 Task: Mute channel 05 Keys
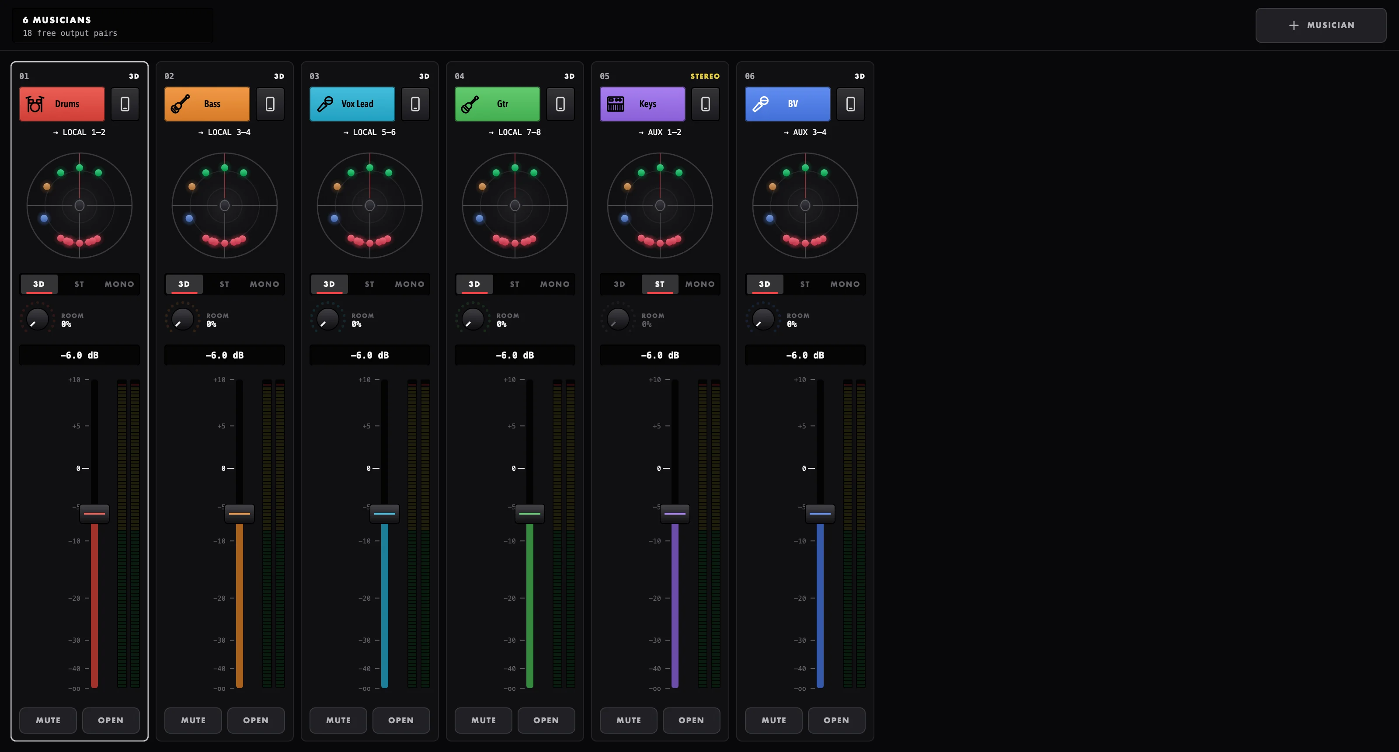pyautogui.click(x=629, y=720)
